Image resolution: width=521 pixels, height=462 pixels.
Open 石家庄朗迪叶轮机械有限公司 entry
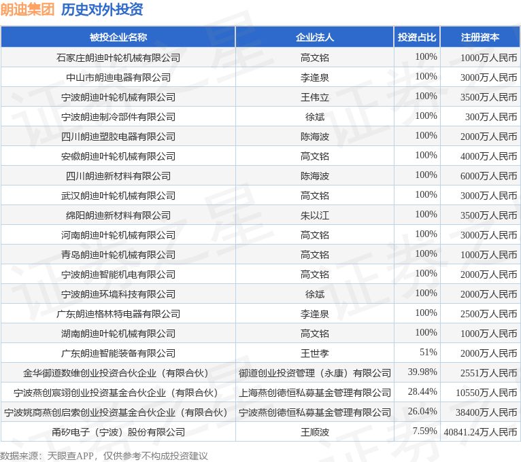[118, 58]
